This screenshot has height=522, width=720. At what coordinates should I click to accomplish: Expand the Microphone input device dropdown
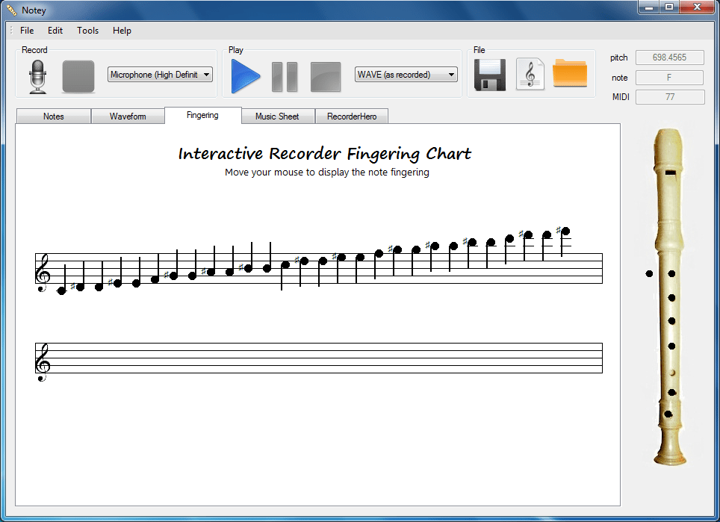tap(161, 75)
